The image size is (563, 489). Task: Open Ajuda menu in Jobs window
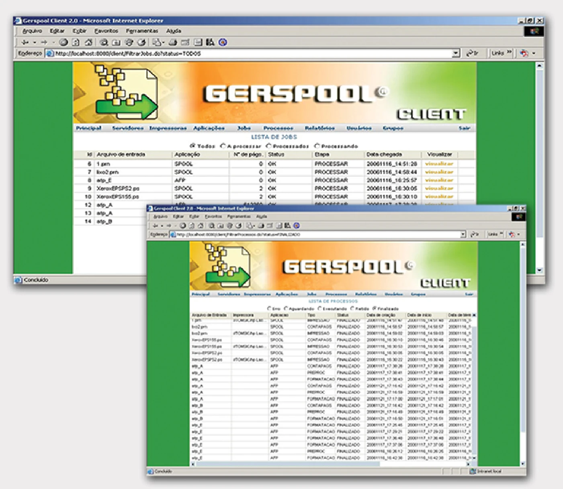point(174,31)
